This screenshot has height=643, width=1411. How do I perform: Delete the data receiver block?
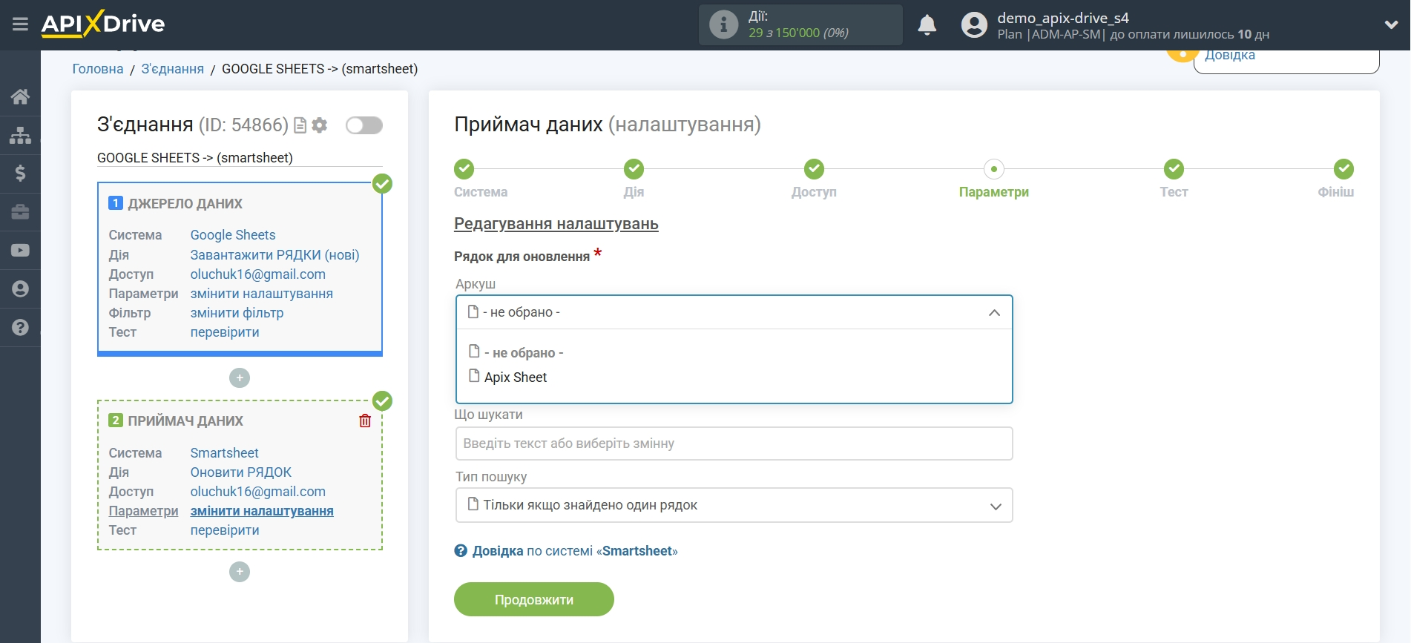tap(365, 421)
